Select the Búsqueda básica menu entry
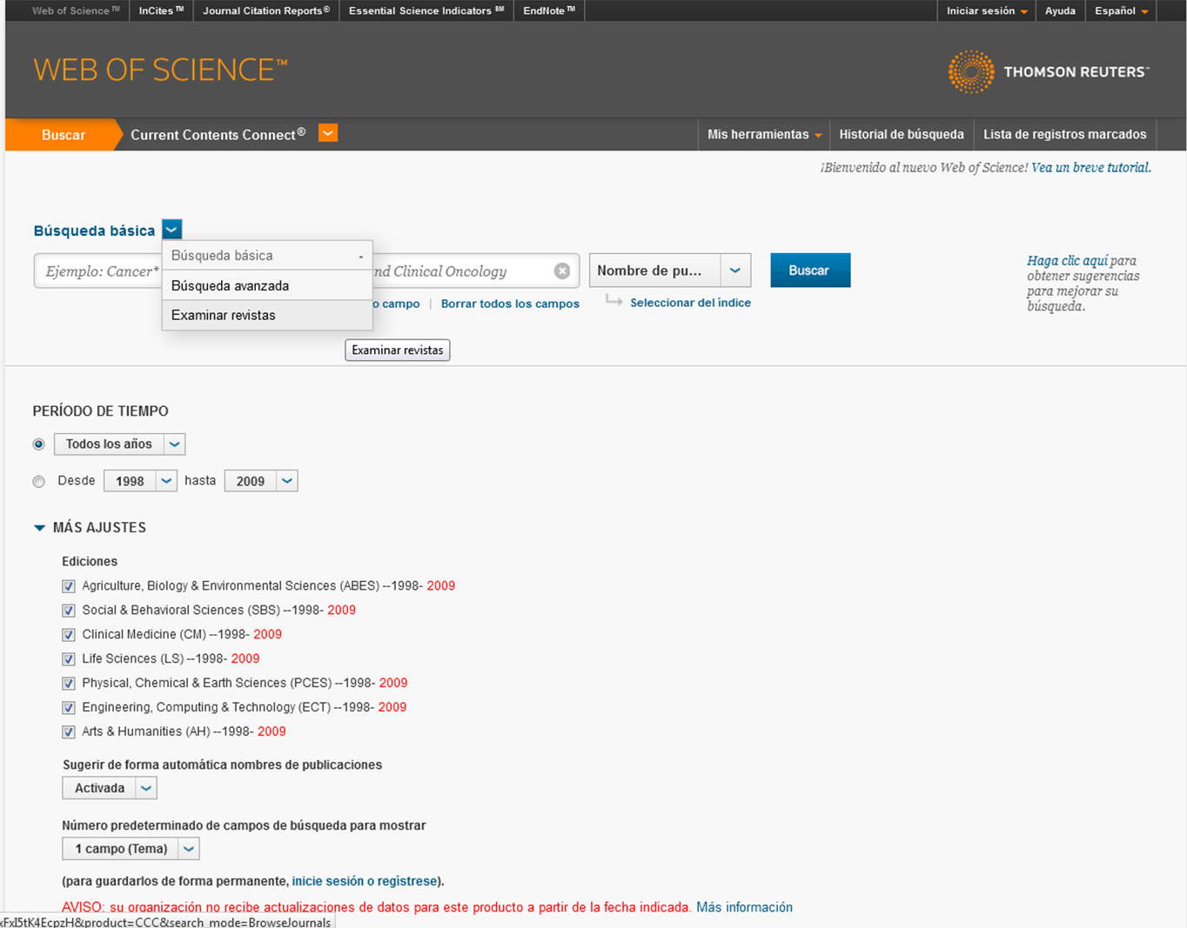Screen dimensions: 1187x928 click(267, 256)
